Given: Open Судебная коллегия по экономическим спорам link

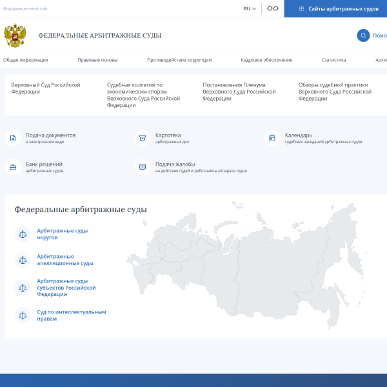Looking at the screenshot, I should [x=143, y=95].
